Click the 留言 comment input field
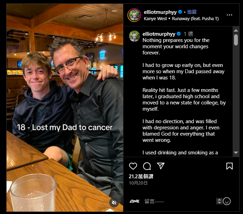Screen dimensions: 243x214 coord(173,201)
